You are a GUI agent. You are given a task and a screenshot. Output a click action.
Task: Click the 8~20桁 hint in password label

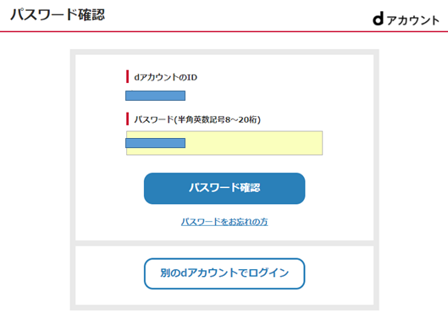[243, 119]
